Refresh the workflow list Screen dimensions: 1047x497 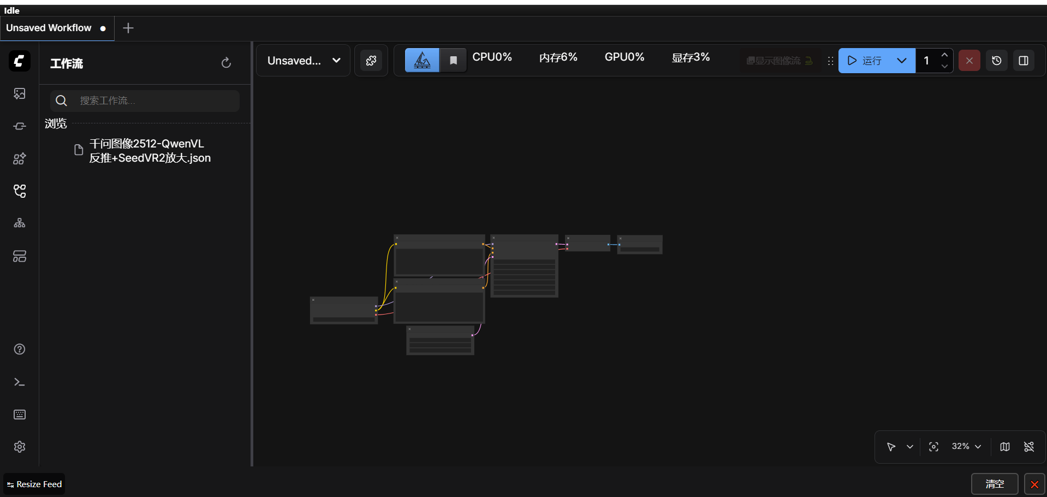coord(226,63)
